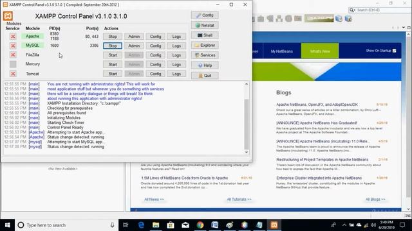Click the taskbar clock showing 5:49 PM

386,225
